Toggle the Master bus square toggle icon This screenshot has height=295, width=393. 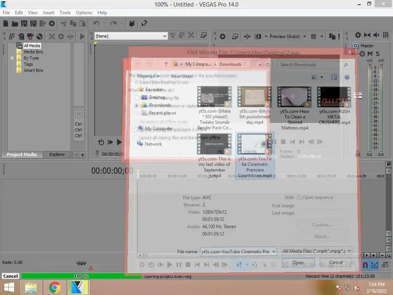[355, 46]
